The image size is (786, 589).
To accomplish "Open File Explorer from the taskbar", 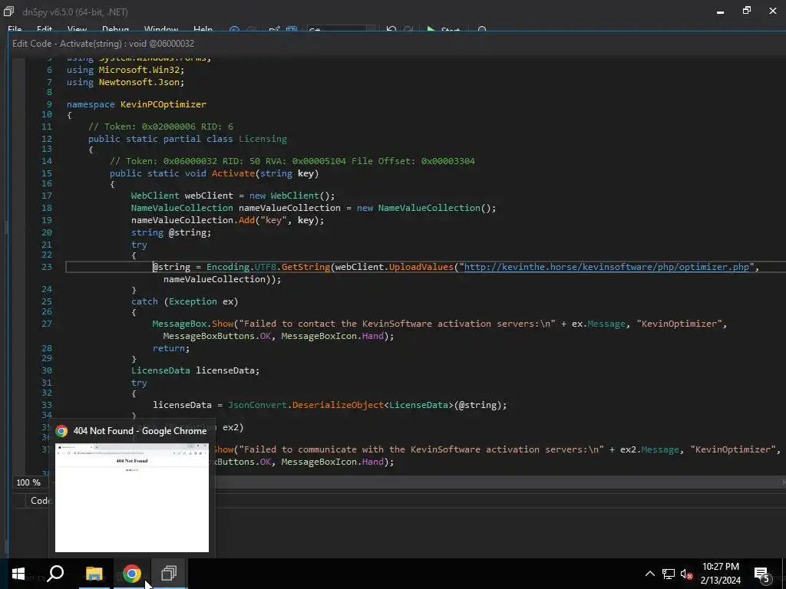I will (94, 574).
